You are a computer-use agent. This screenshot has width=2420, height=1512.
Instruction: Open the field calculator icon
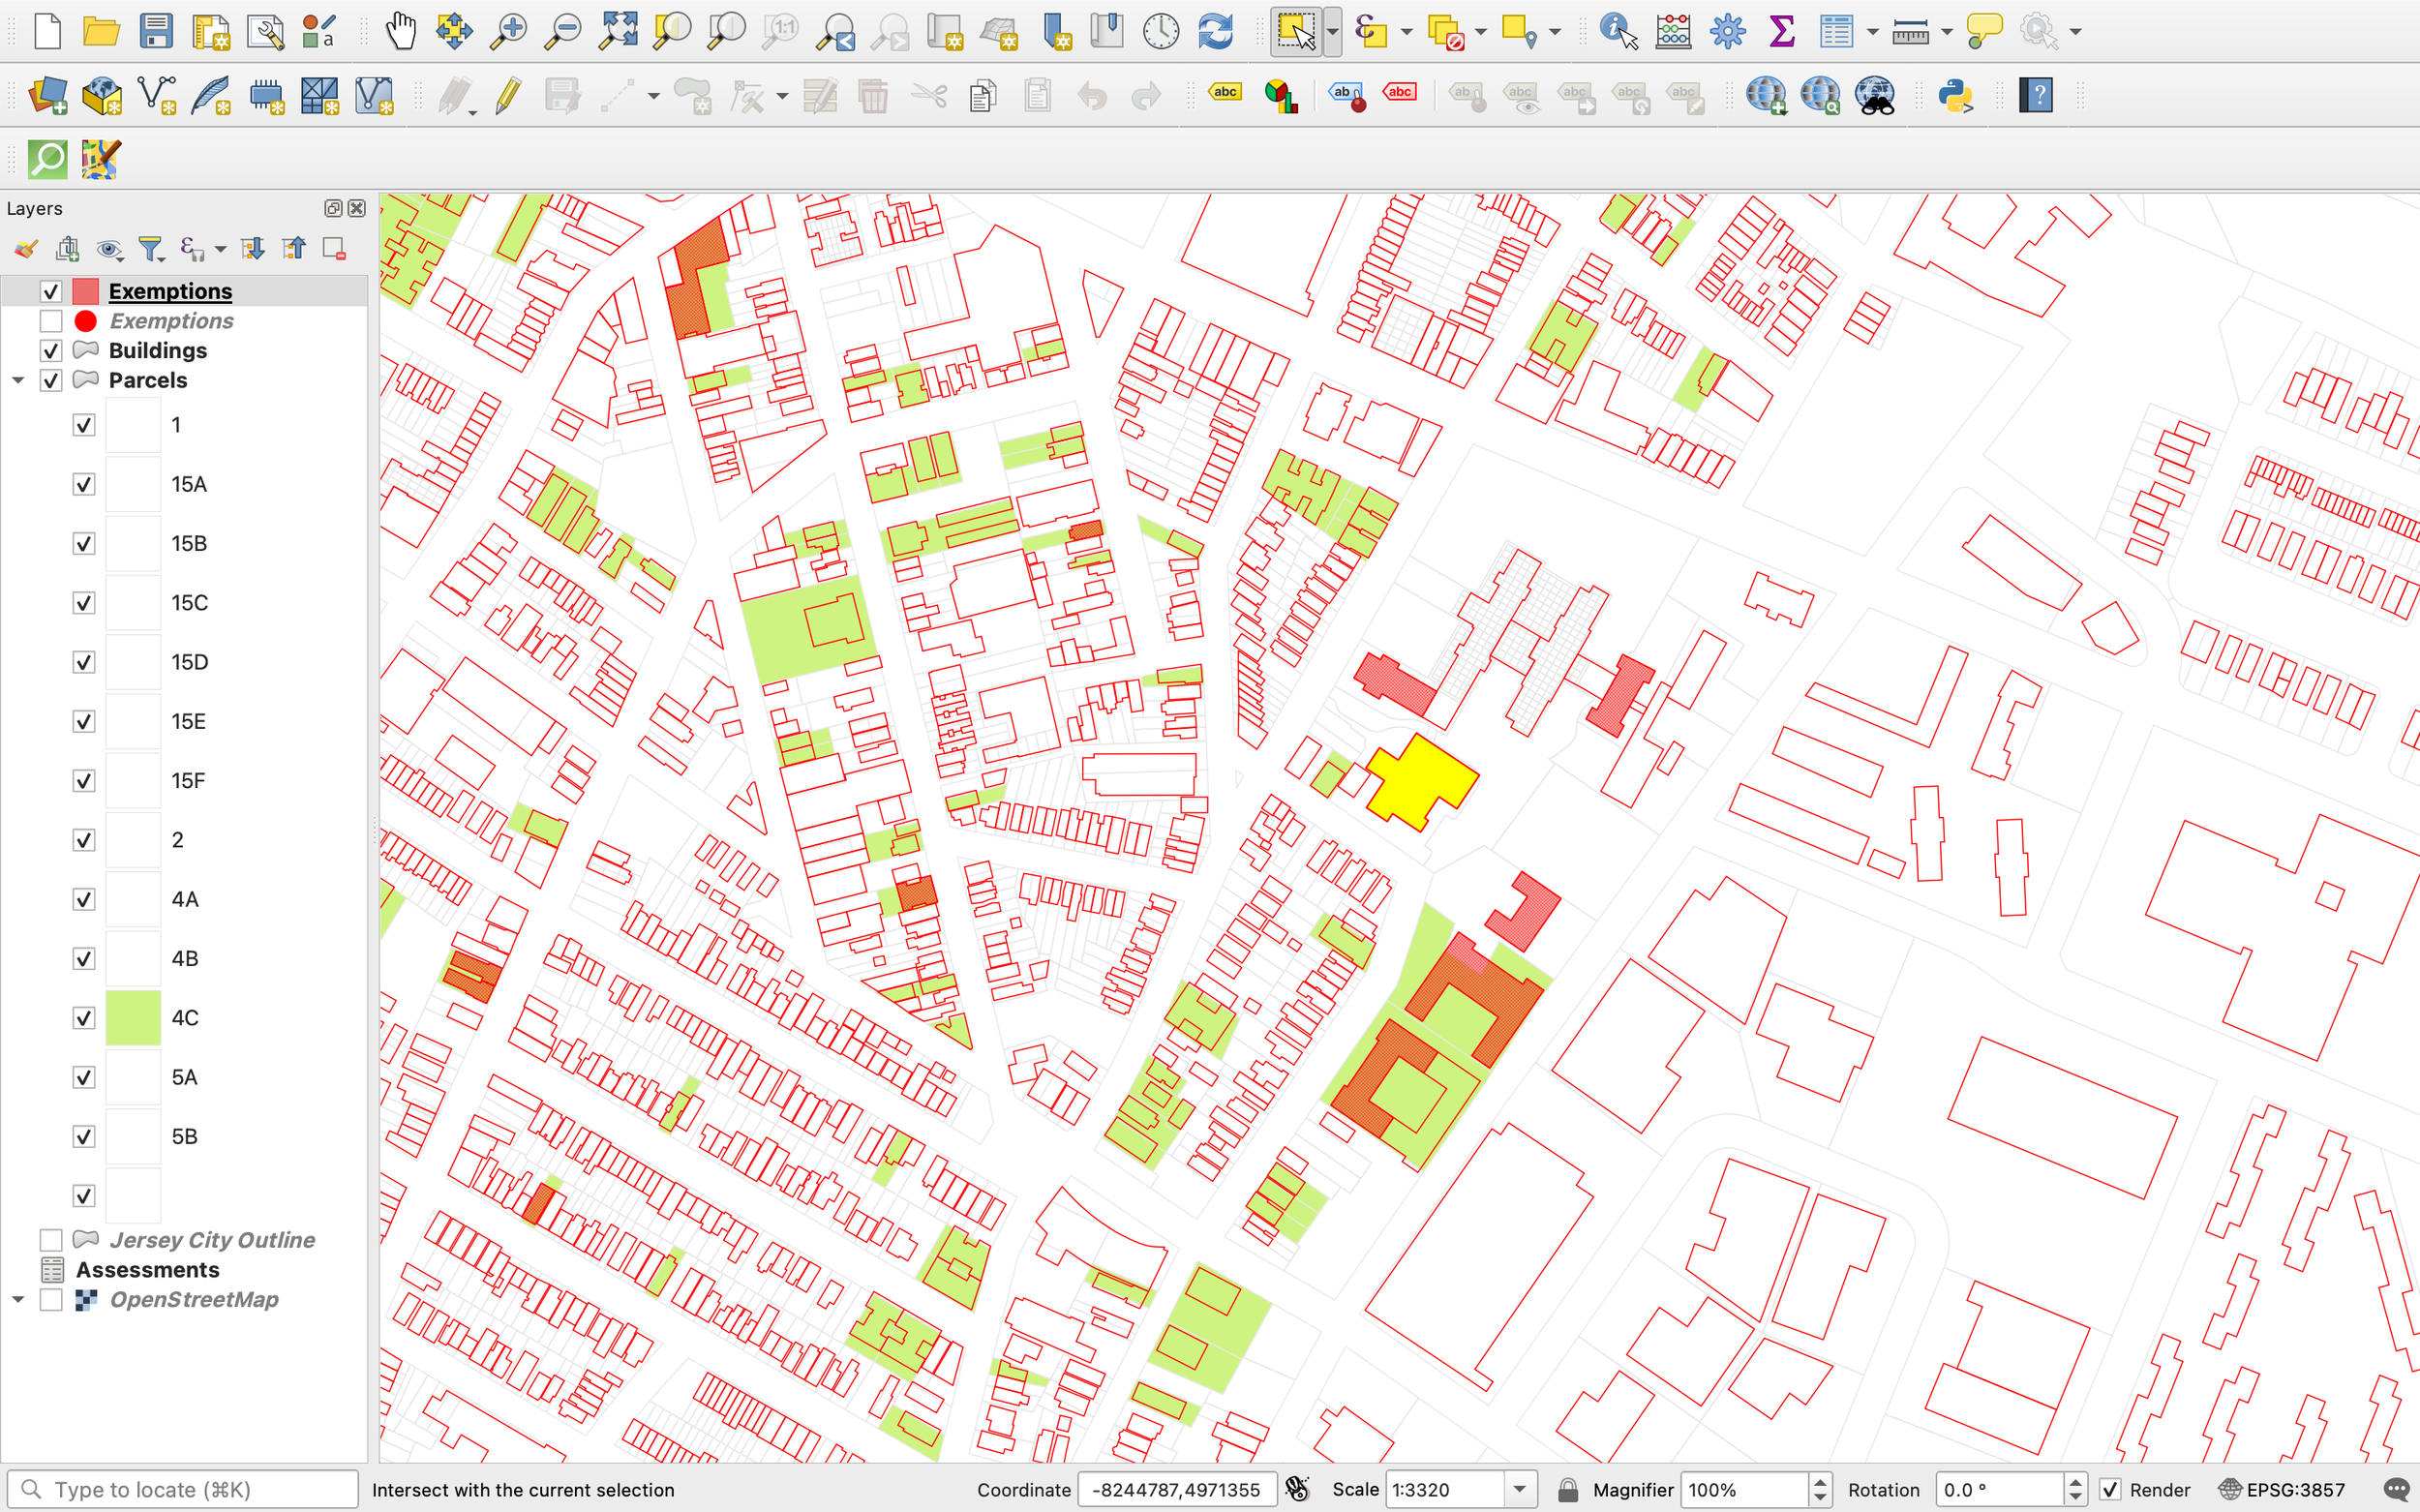tap(1673, 32)
